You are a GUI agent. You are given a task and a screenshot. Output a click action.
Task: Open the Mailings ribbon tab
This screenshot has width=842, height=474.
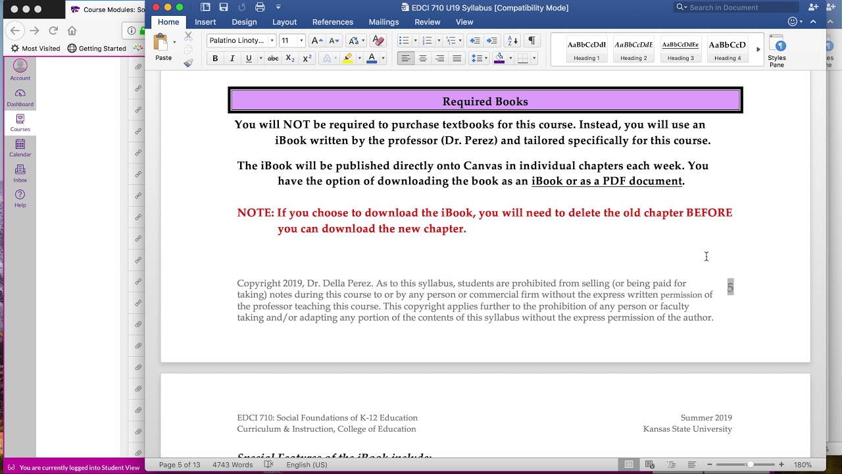pos(384,22)
